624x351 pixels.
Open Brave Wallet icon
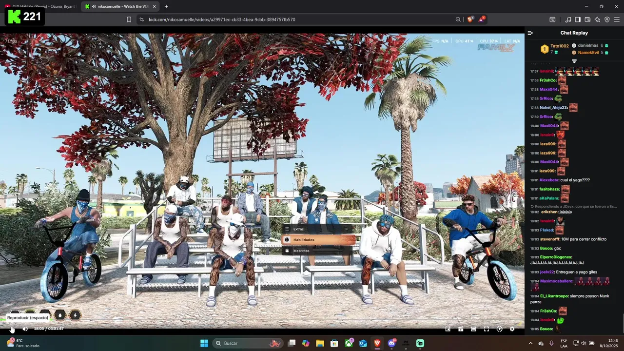pyautogui.click(x=587, y=19)
